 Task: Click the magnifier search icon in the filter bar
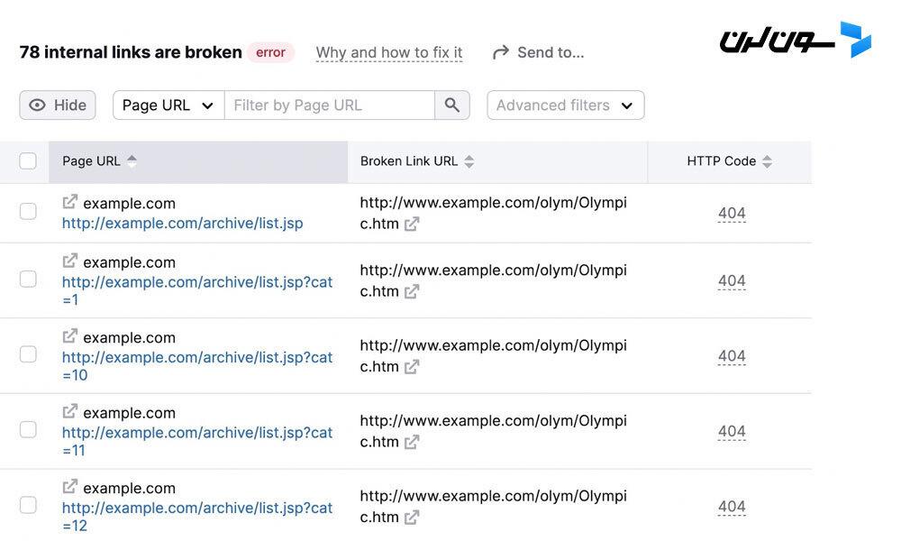452,105
